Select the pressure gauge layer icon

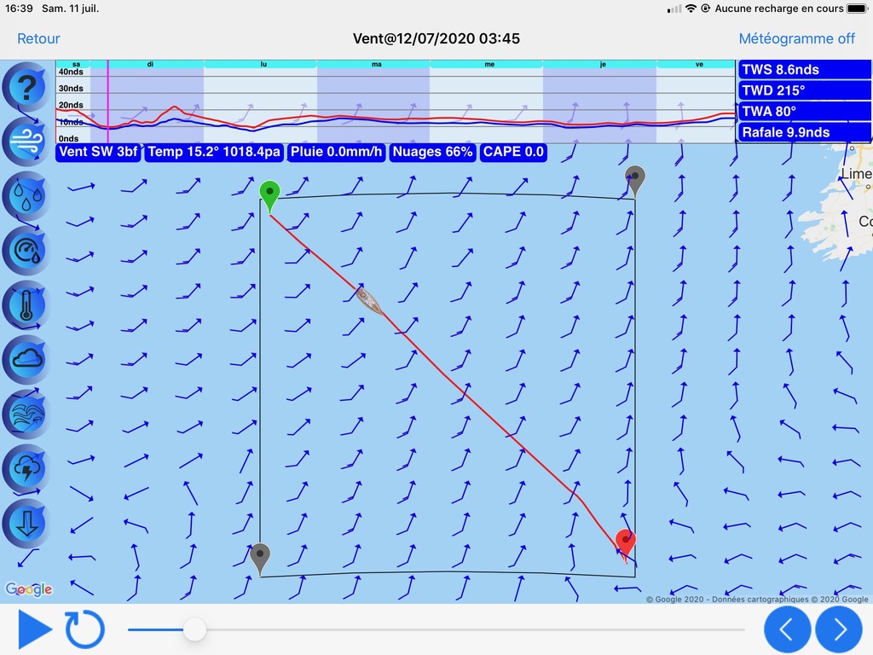point(26,251)
